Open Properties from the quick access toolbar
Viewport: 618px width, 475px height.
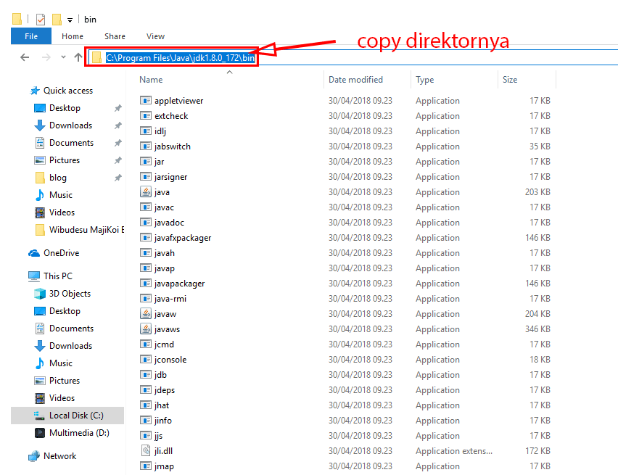point(39,20)
